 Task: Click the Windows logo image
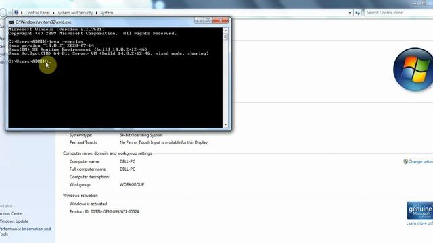(x=413, y=70)
